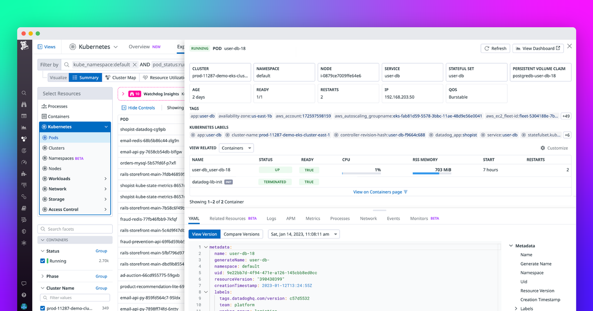The height and width of the screenshot is (311, 593).
Task: Open the gauge speedometer sidebar icon
Action: [24, 162]
